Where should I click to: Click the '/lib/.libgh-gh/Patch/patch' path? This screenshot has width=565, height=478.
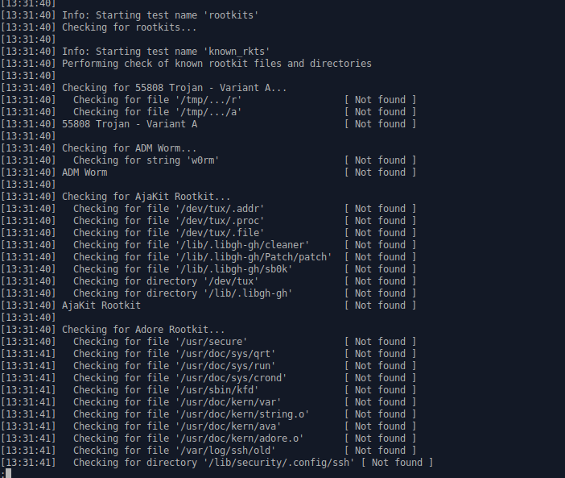[x=254, y=257]
